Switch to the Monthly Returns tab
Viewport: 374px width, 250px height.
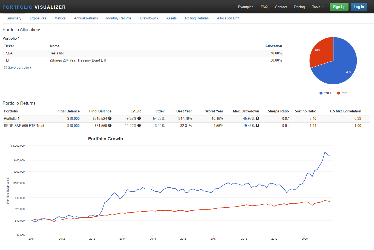(x=119, y=18)
